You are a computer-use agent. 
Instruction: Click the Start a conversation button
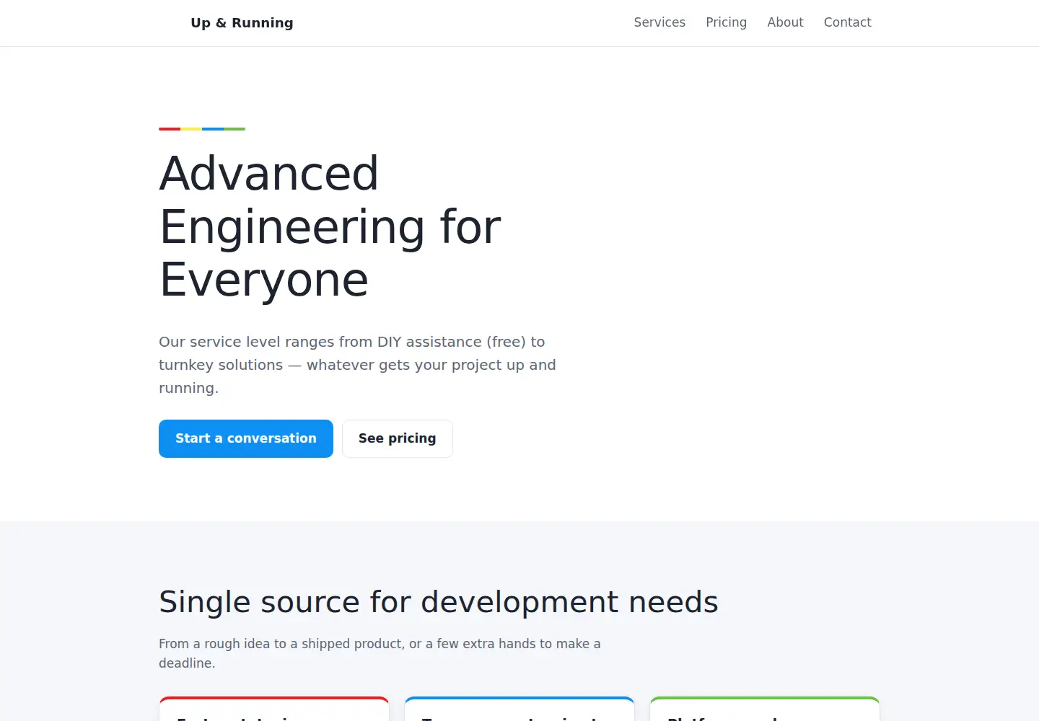click(x=246, y=438)
